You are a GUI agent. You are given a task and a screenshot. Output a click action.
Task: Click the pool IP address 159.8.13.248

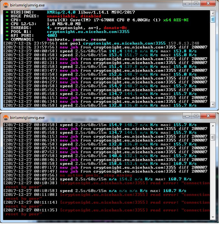click(184, 43)
